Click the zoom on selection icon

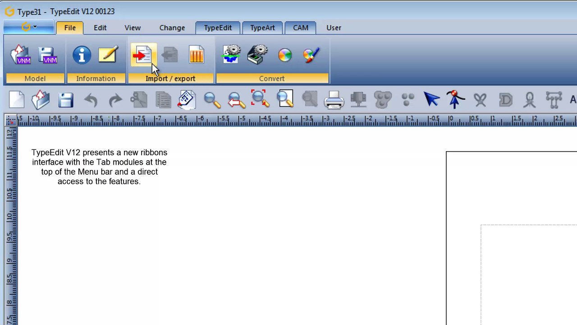(261, 99)
